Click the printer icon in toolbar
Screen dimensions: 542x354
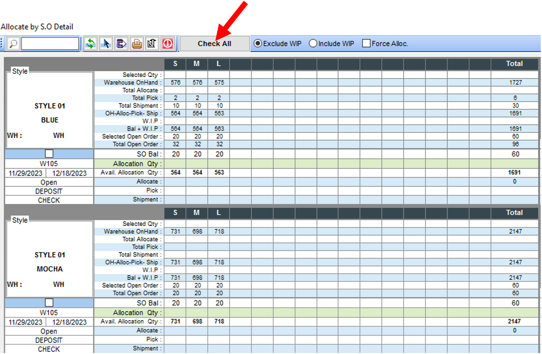tap(137, 44)
